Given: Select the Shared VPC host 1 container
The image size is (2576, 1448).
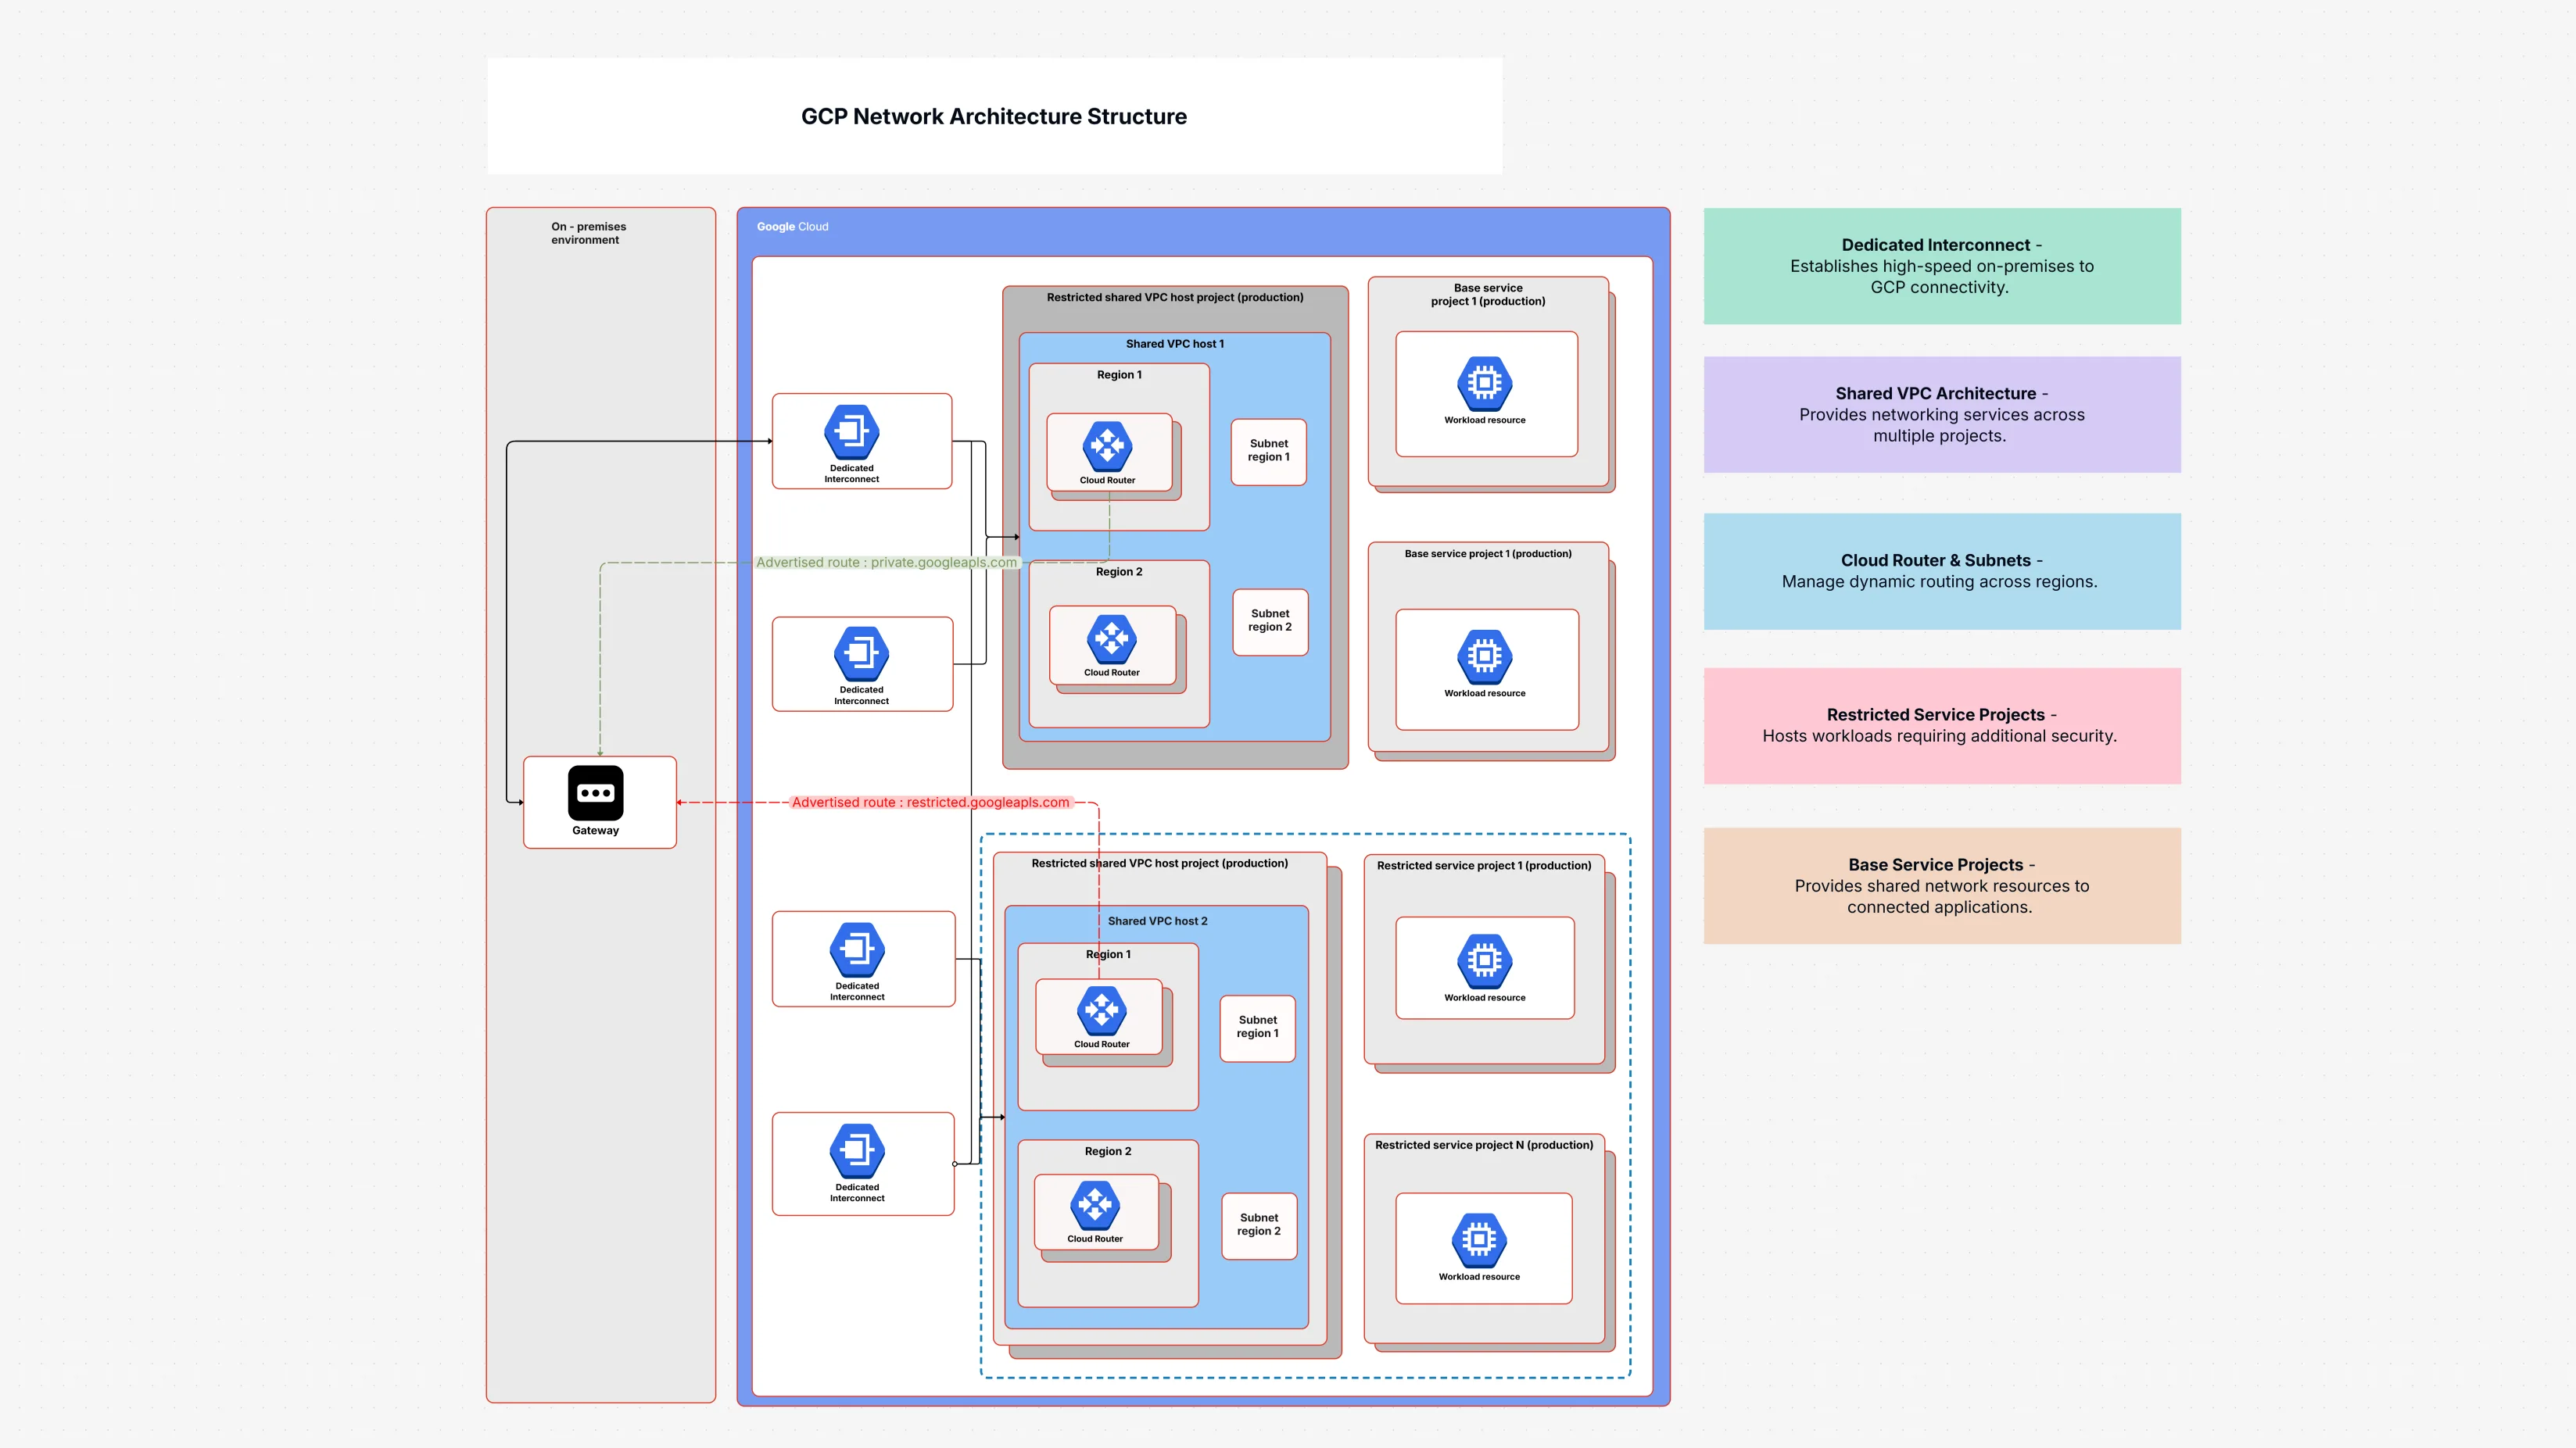Looking at the screenshot, I should (1175, 343).
